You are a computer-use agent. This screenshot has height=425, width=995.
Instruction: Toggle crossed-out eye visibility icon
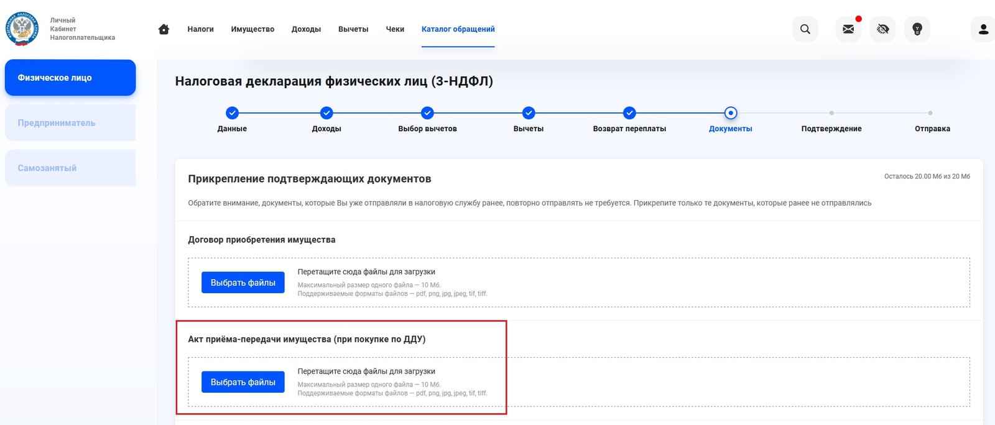coord(883,29)
